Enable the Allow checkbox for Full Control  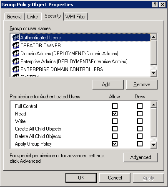pos(115,106)
